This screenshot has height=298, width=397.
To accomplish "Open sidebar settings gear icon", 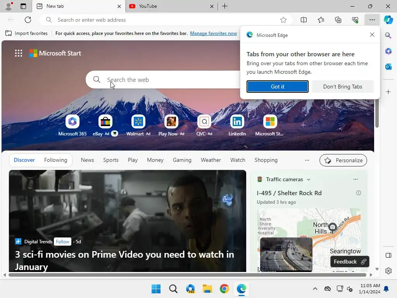I will (x=388, y=271).
